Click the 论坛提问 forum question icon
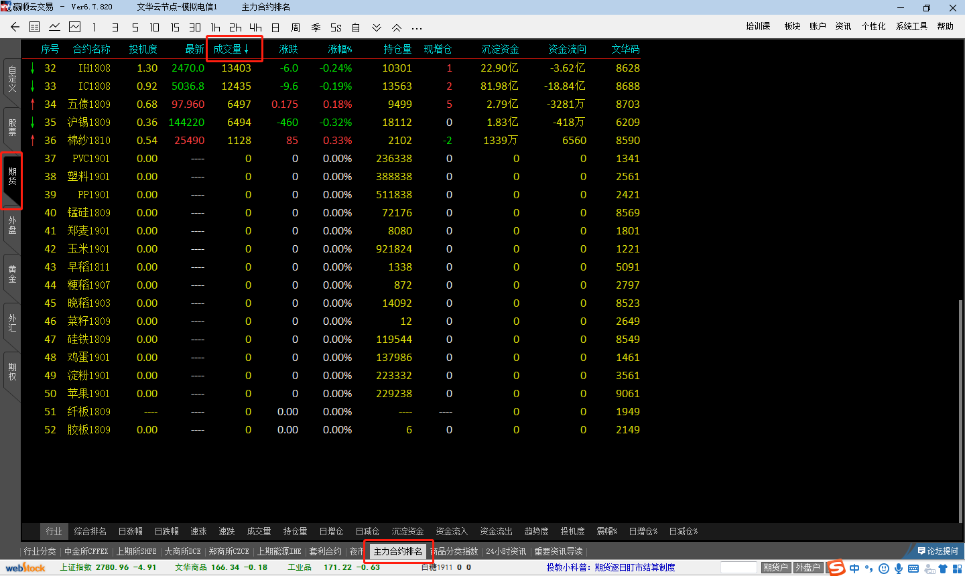This screenshot has width=965, height=576. [x=938, y=551]
